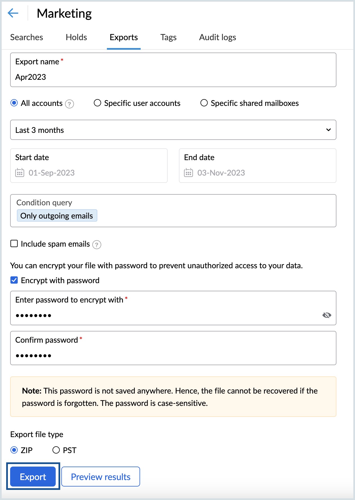Uncheck Encrypt with password
Viewport: 355px width, 500px height.
click(x=14, y=280)
